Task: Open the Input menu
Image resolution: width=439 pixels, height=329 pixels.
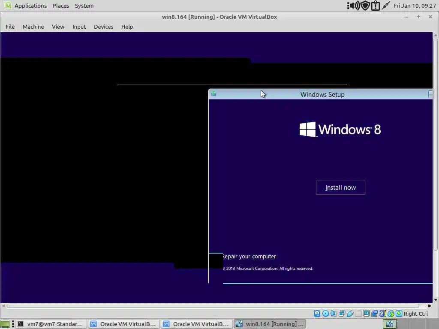Action: [x=79, y=27]
